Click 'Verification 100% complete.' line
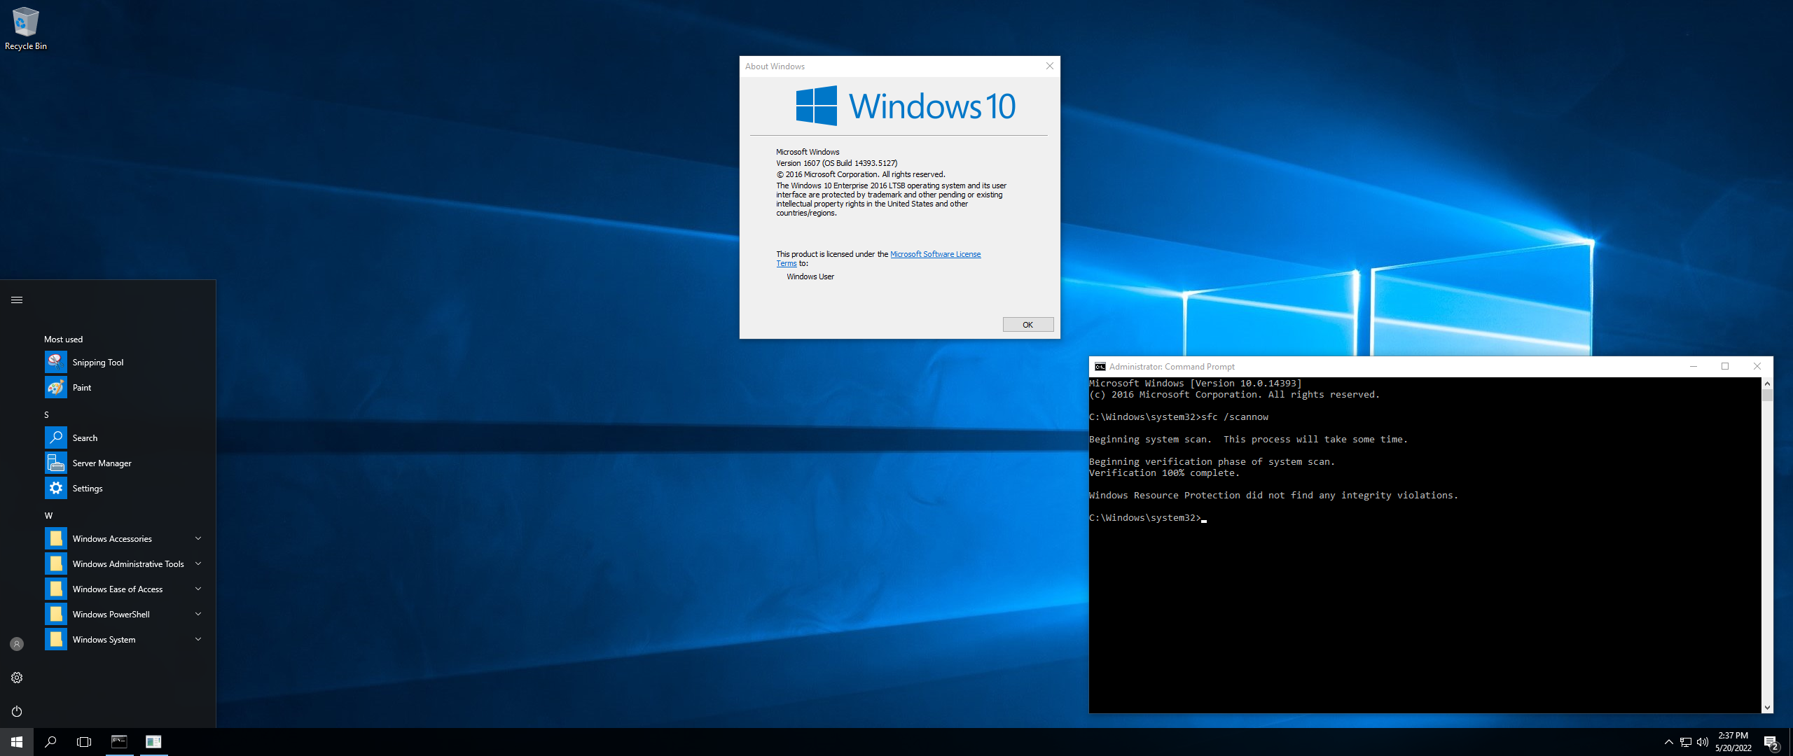 (1164, 473)
